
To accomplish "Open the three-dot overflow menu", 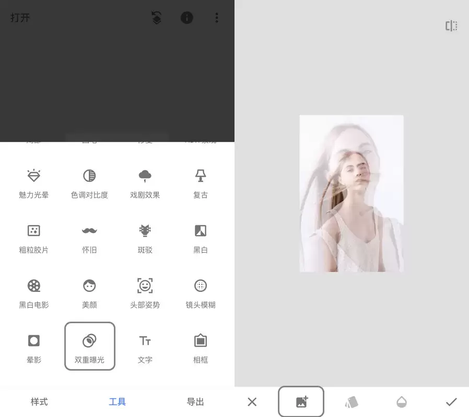I will point(217,18).
